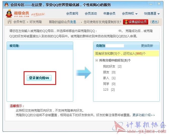Image resolution: width=170 pixels, height=136 pixels.
Task: Close the 会员专区 window
Action: (x=159, y=4)
